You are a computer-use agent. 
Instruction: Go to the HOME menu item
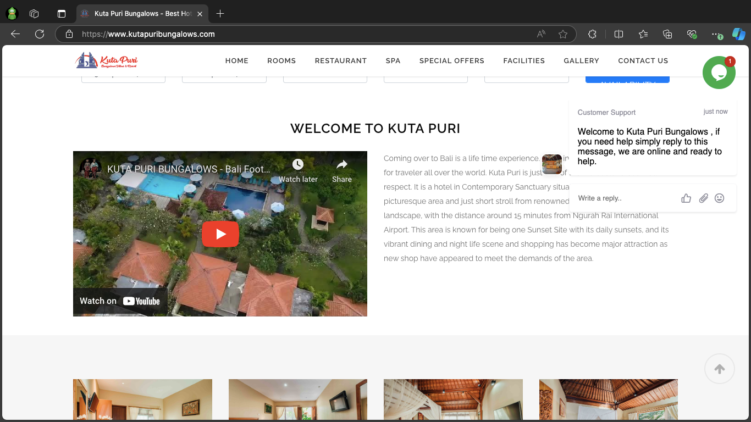(237, 61)
